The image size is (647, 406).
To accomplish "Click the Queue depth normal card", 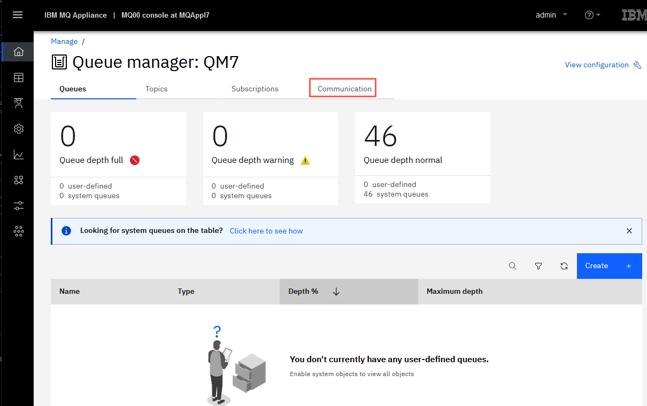I will tap(422, 158).
